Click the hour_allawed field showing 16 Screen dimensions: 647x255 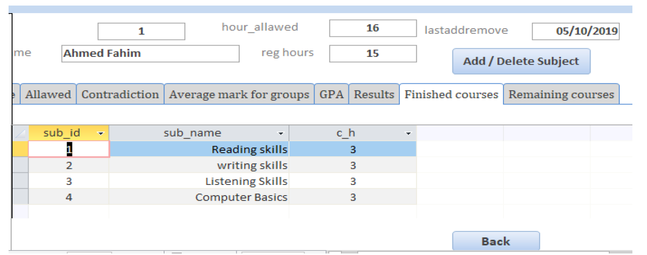[373, 28]
